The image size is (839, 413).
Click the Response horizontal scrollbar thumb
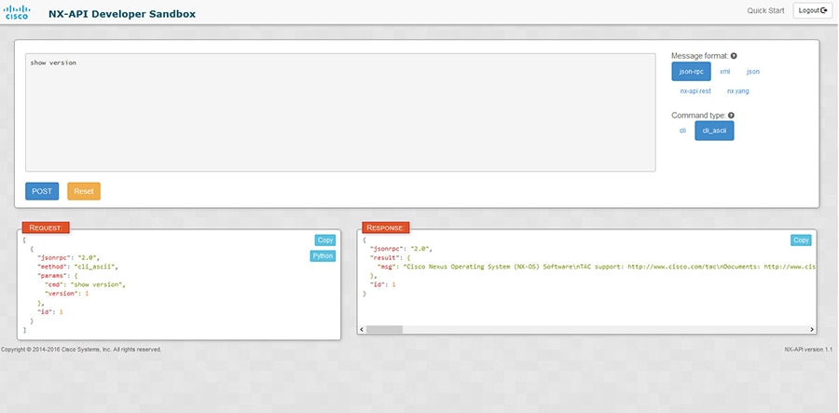tap(384, 329)
